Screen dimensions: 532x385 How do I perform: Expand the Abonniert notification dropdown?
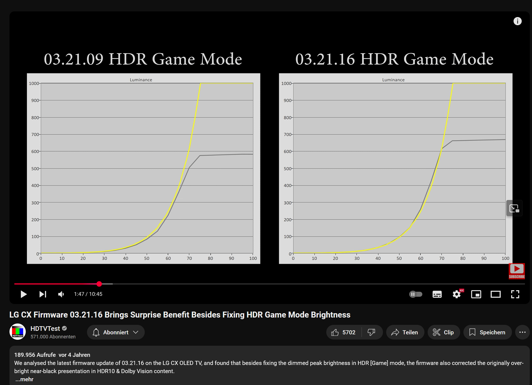pyautogui.click(x=116, y=332)
